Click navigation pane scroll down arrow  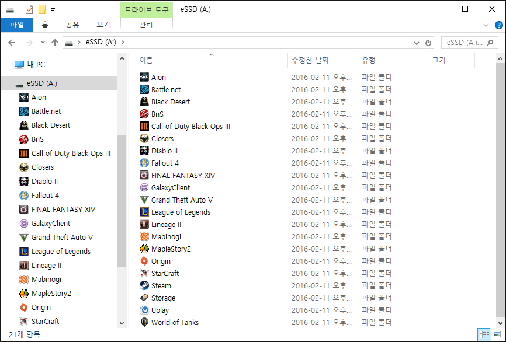pyautogui.click(x=122, y=323)
